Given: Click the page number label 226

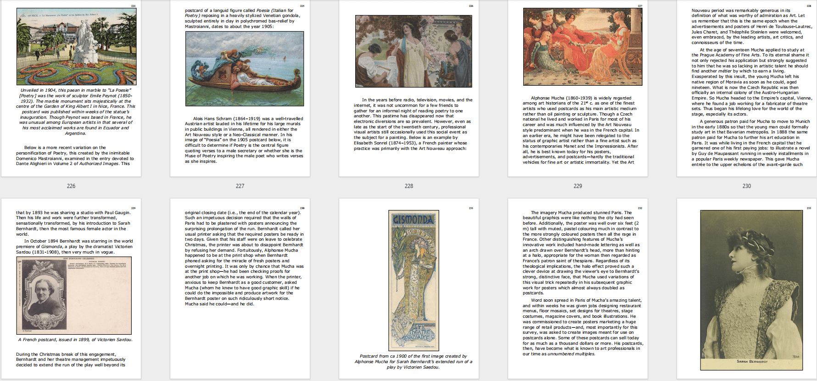Looking at the screenshot, I should (71, 186).
